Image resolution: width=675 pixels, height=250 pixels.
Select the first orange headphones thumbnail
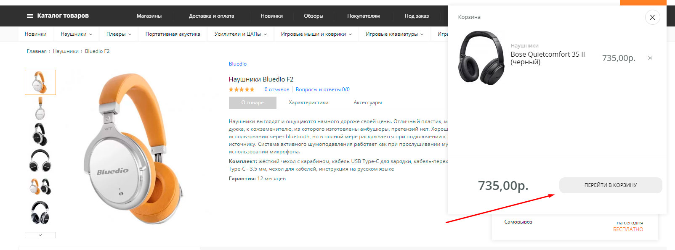[x=40, y=82]
